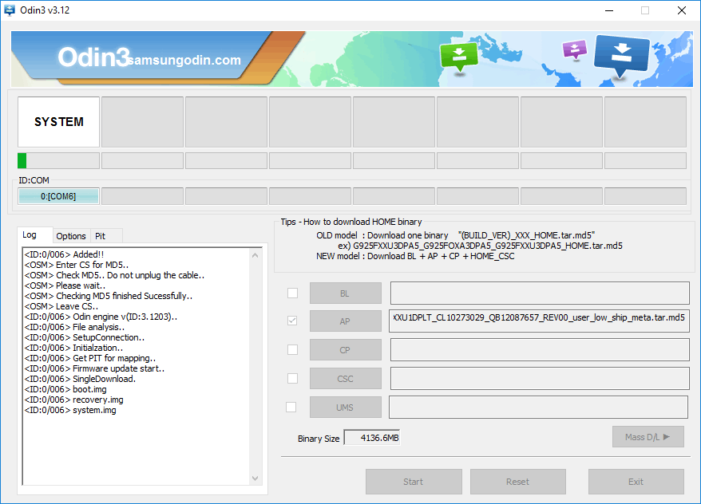Toggle the BL checkbox
The image size is (701, 504).
tap(292, 293)
